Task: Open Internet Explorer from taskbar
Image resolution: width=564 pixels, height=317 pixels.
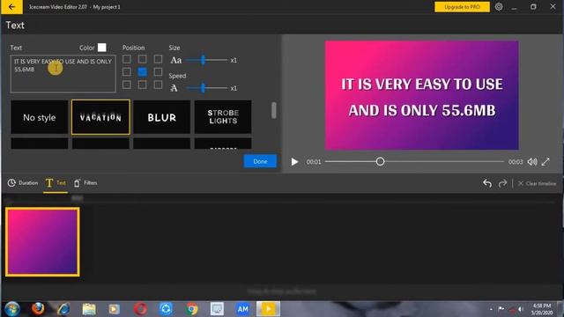Action: (x=63, y=309)
